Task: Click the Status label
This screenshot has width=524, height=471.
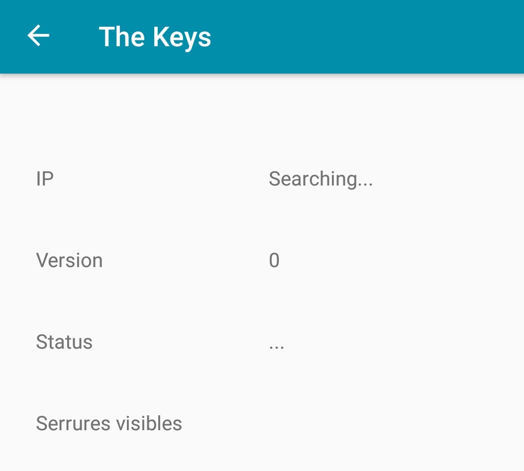Action: pos(64,342)
